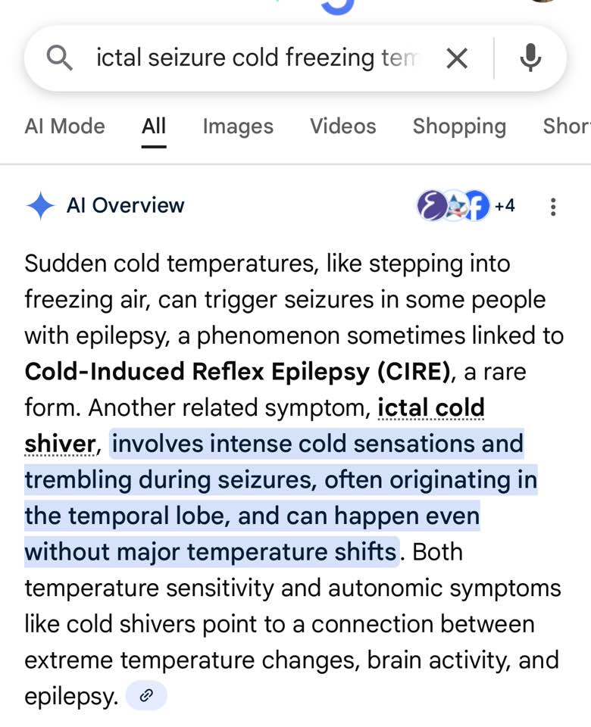Open the Videos tab

tap(342, 126)
